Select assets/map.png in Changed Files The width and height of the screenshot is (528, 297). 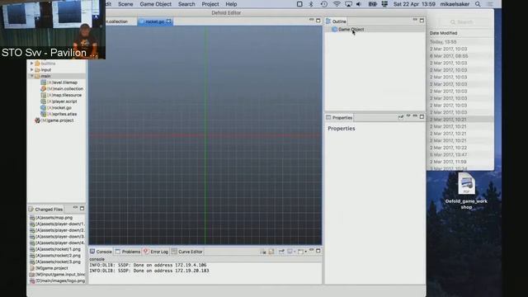coord(54,218)
